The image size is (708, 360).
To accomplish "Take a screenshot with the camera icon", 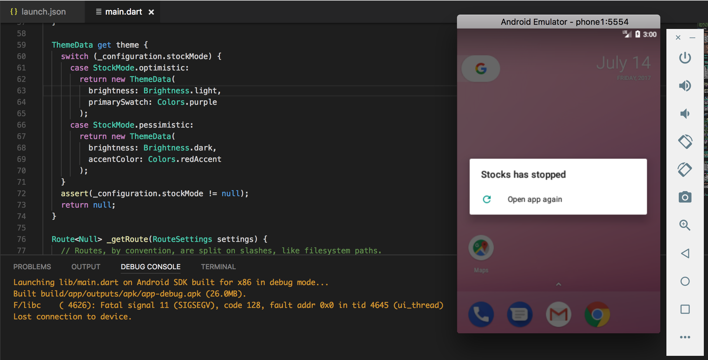I will tap(685, 197).
